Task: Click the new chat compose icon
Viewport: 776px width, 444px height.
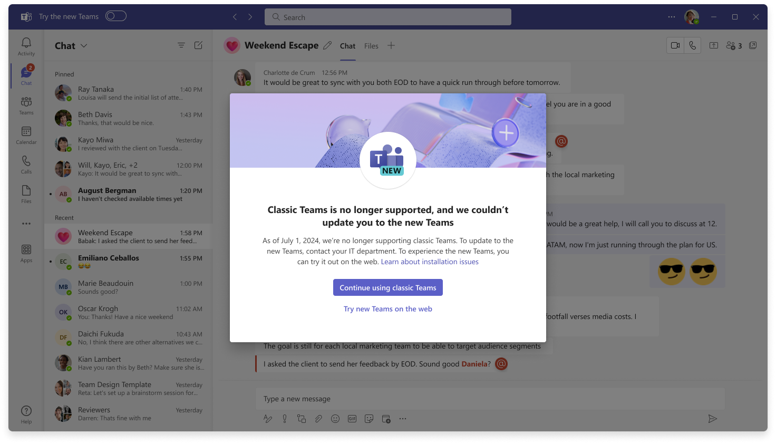Action: point(198,45)
